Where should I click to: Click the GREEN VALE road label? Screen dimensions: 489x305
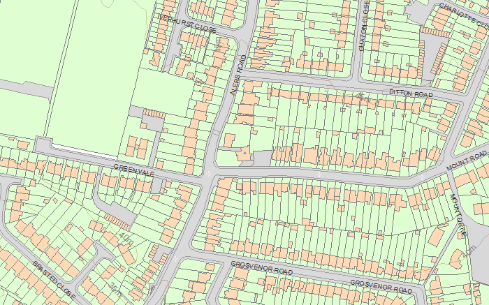134,170
